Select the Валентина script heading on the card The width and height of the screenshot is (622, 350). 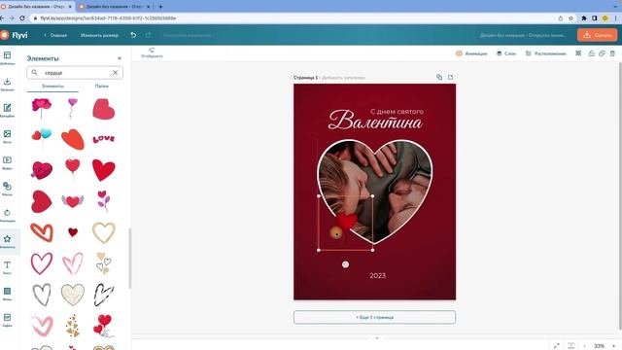click(x=375, y=121)
